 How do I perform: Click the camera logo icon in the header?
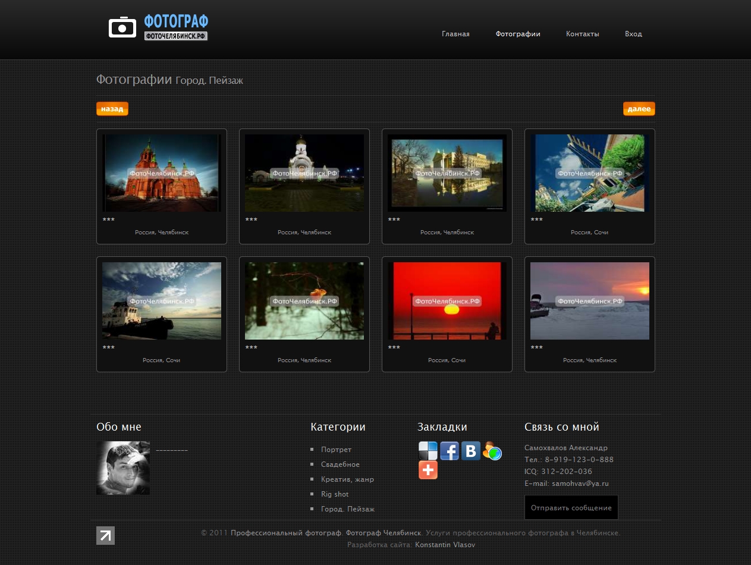coord(122,27)
